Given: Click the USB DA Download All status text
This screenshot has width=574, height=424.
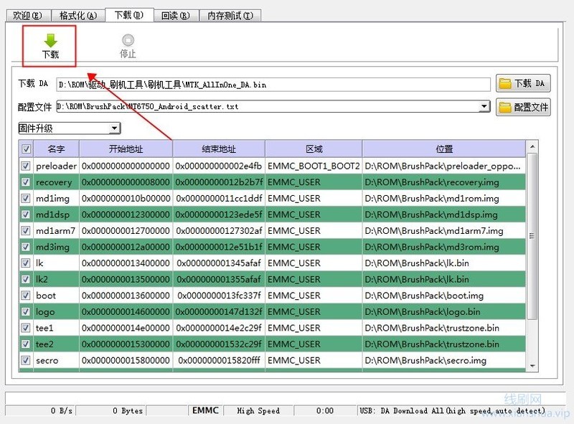Looking at the screenshot, I should click(453, 410).
